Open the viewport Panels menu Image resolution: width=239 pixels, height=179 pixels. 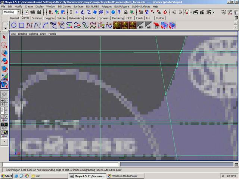click(x=52, y=34)
